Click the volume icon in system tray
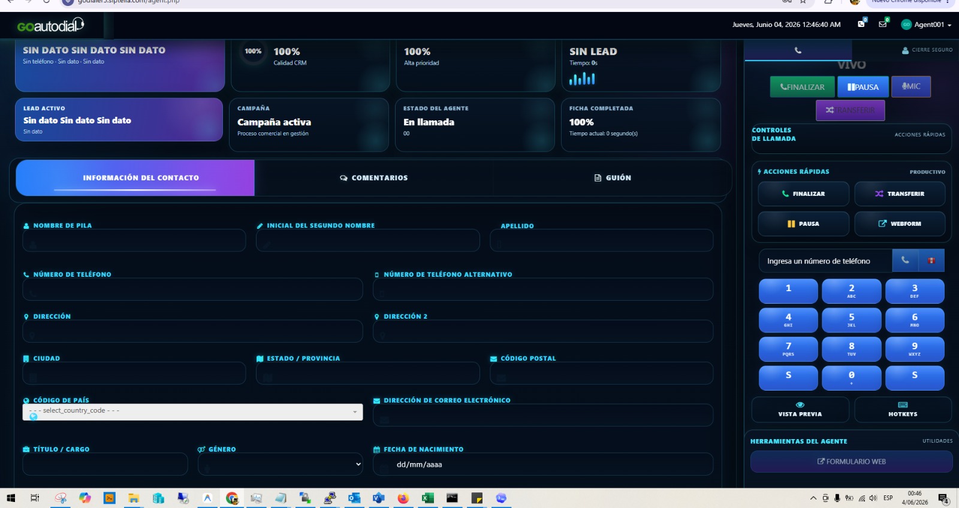This screenshot has height=508, width=959. click(873, 498)
